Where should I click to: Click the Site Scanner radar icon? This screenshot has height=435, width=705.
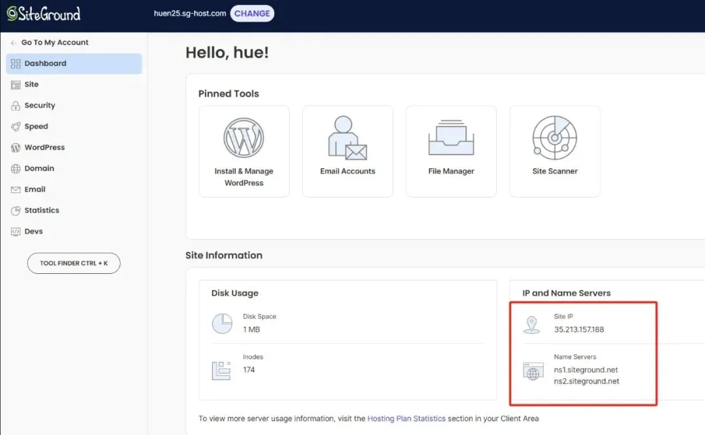[x=555, y=138]
